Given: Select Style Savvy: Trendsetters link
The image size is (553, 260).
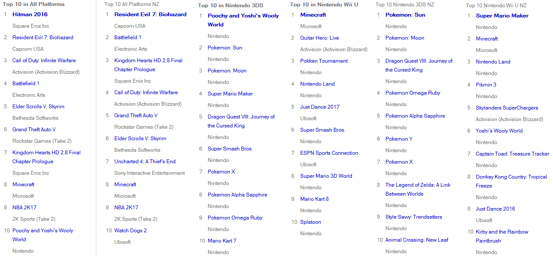Looking at the screenshot, I should [x=414, y=217].
